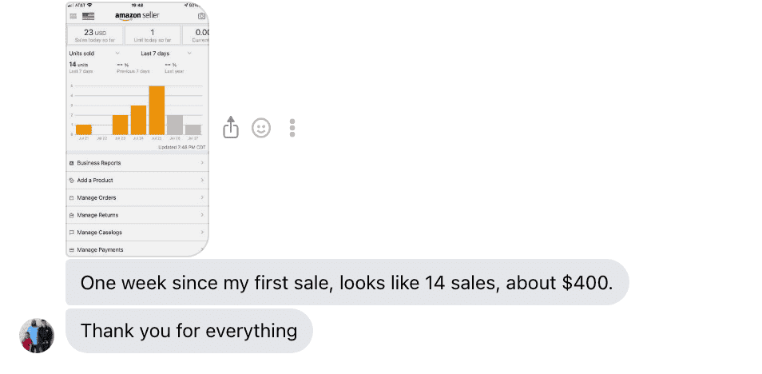
Task: Click the sender's profile avatar
Action: [37, 335]
